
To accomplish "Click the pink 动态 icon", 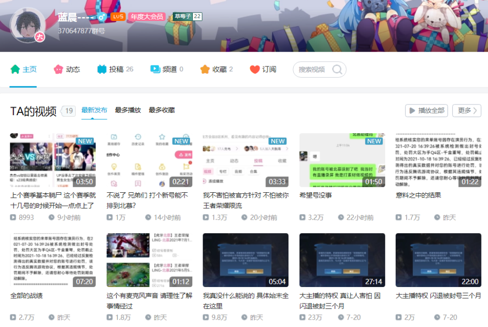I will point(58,69).
